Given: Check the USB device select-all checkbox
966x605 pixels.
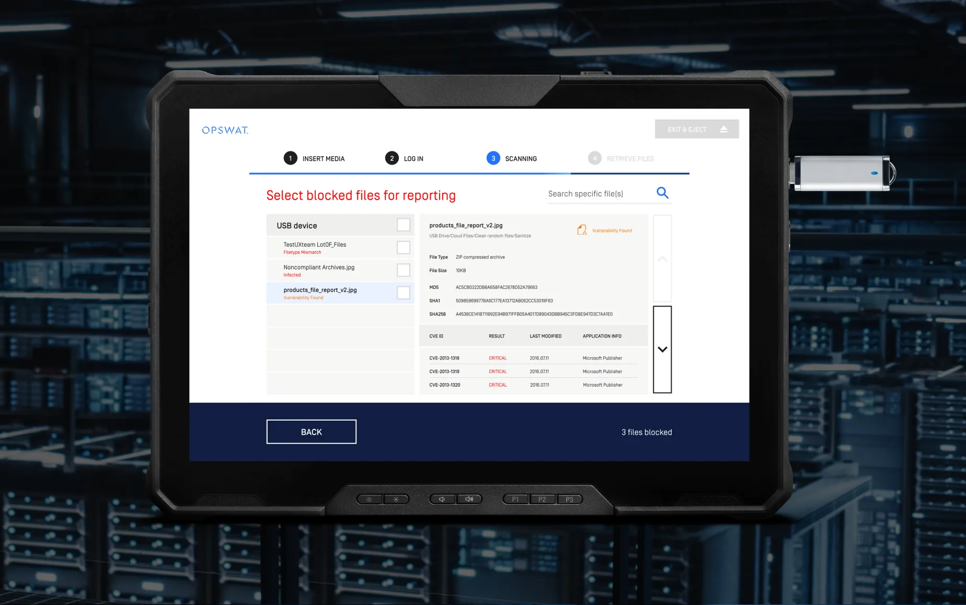Looking at the screenshot, I should [x=403, y=225].
